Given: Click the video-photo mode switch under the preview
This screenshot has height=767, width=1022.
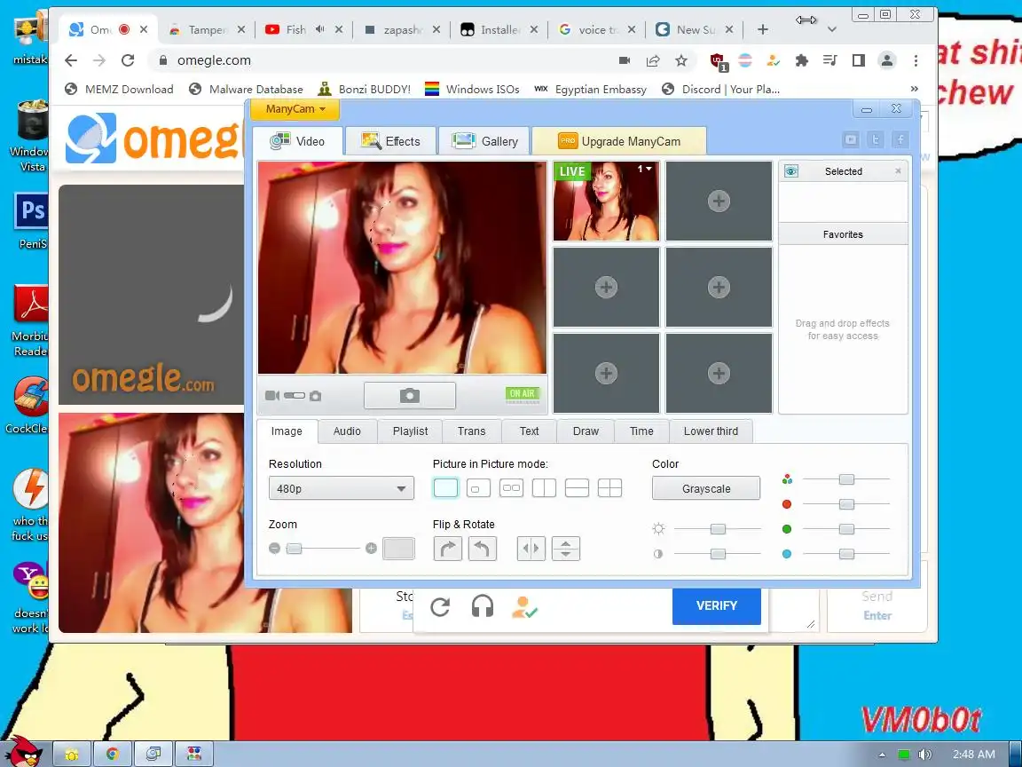Looking at the screenshot, I should (x=295, y=395).
